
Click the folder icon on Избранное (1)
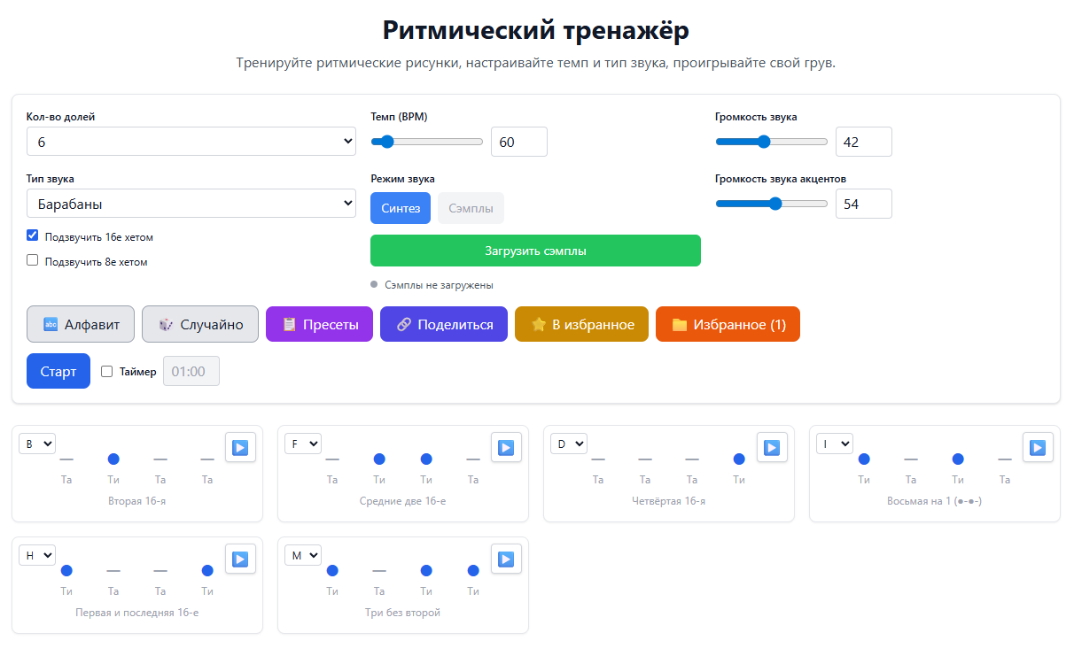tap(679, 324)
